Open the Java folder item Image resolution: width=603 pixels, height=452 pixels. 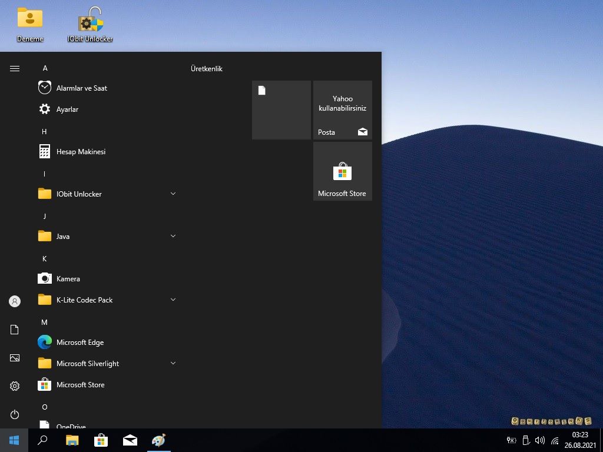108,236
